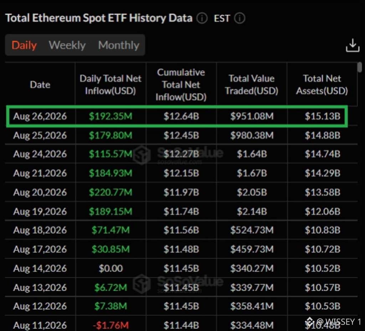Screen dimensions: 365x331
Task: Click the $459.73M value traded cell
Action: click(252, 249)
